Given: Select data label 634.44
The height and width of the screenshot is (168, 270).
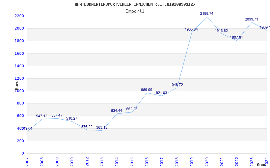Looking at the screenshot, I should coord(116,111).
